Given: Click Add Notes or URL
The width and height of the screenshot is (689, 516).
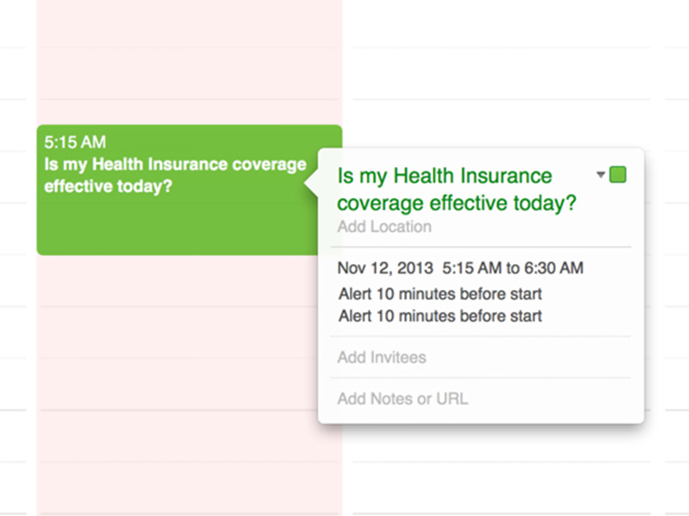Looking at the screenshot, I should pos(402,399).
